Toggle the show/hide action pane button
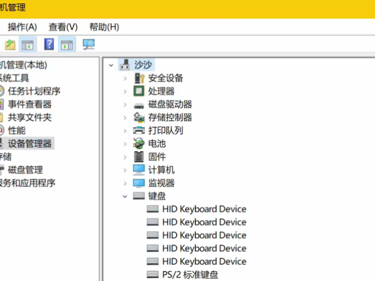The width and height of the screenshot is (375, 281). point(67,44)
